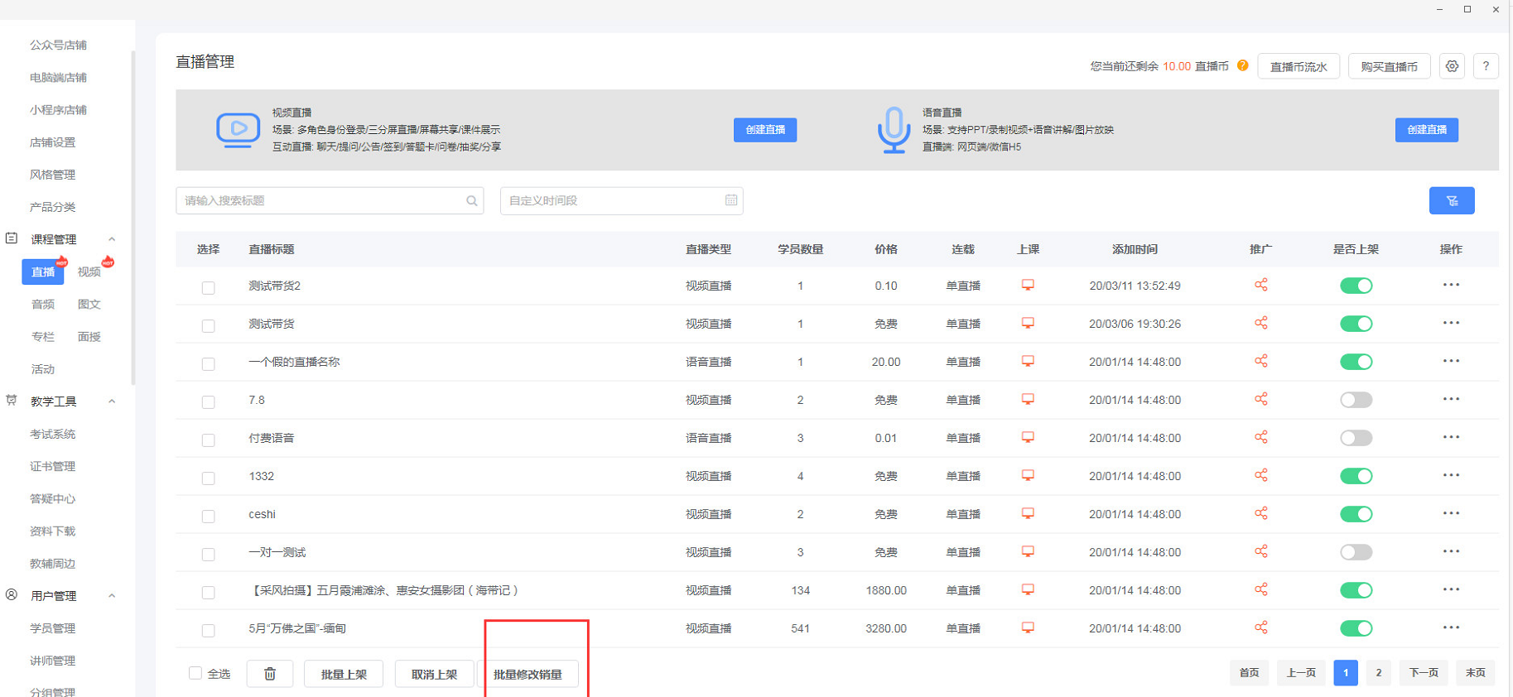Enable the 是否上架 toggle for 付费语音
Viewport: 1513px width, 697px height.
(x=1356, y=438)
